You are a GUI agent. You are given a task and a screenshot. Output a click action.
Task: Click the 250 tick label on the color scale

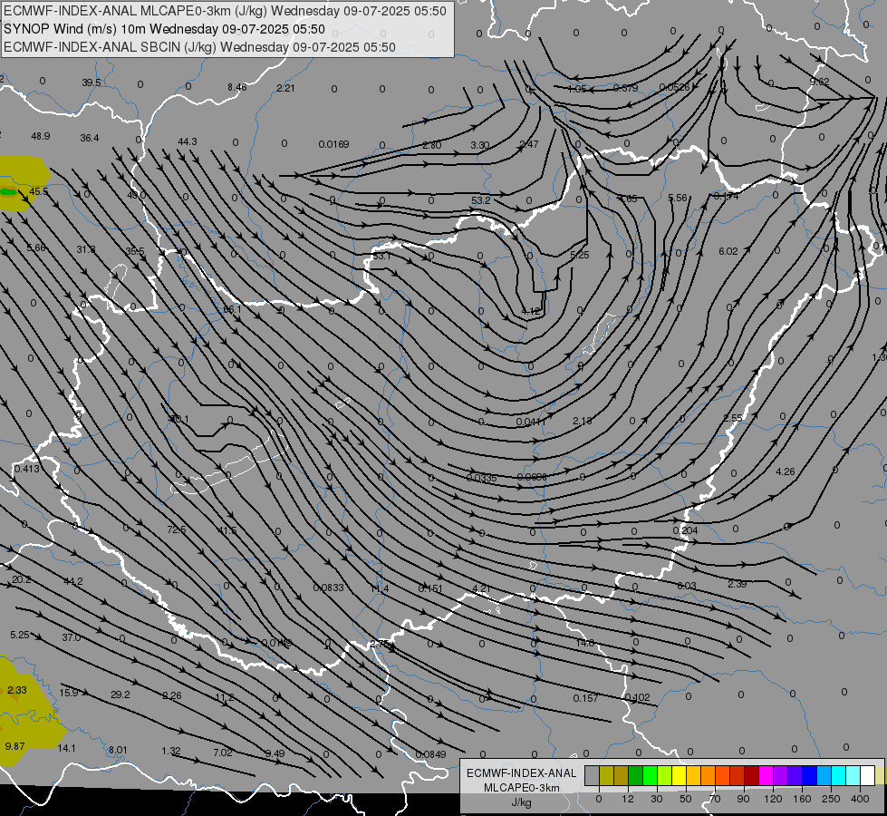coord(831,799)
